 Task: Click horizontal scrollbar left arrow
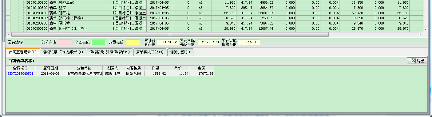pyautogui.click(x=8, y=34)
